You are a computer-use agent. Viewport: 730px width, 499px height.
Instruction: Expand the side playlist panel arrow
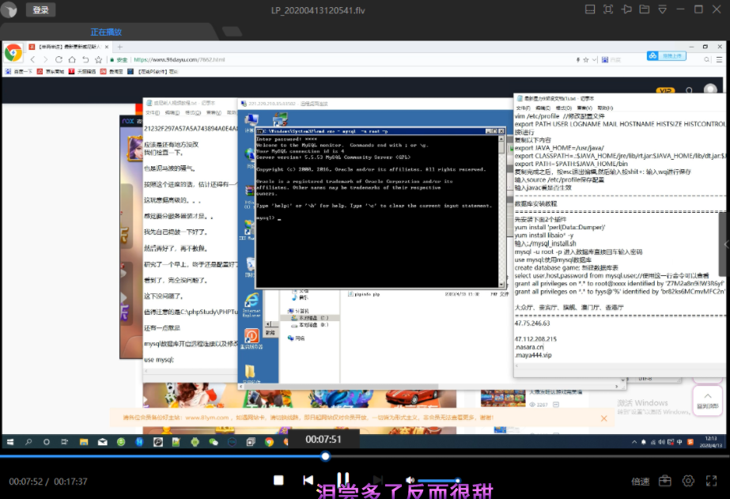(x=726, y=244)
